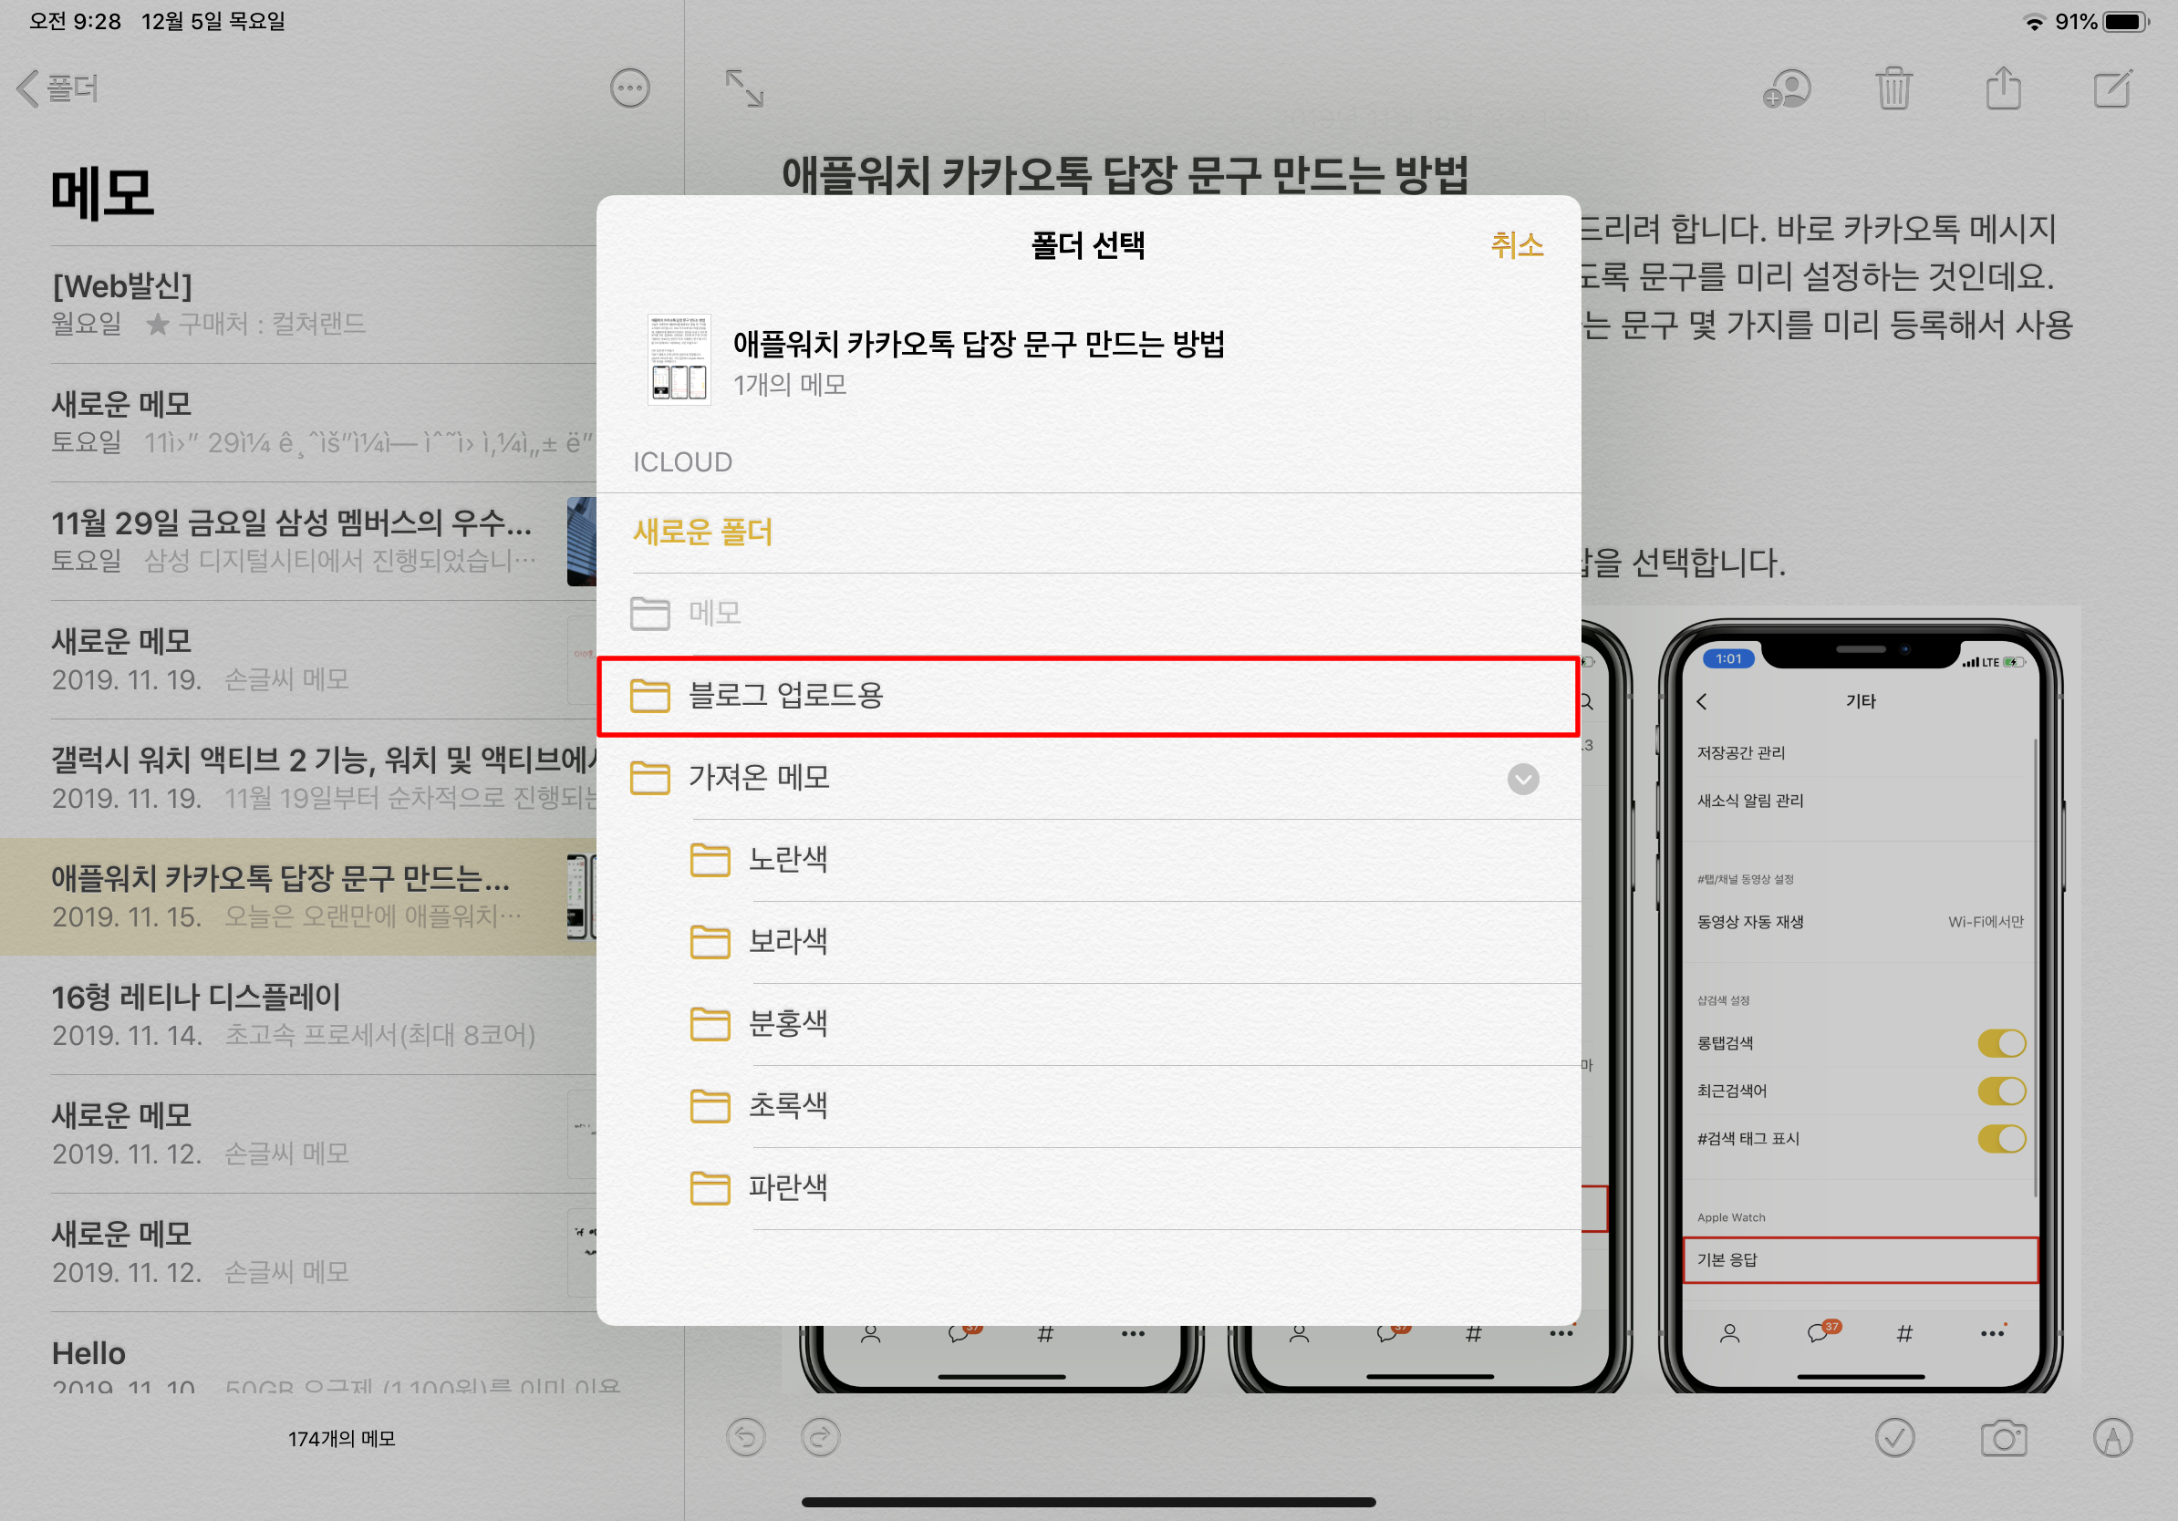Go back to 폴더 list

point(58,89)
